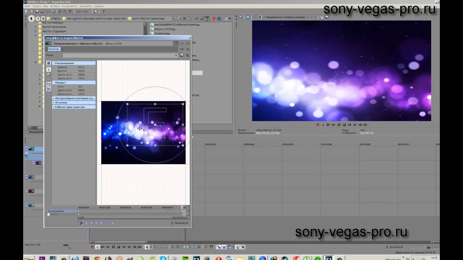463x260 pixels.
Task: Go back in the explorer panel
Action: 31,18
